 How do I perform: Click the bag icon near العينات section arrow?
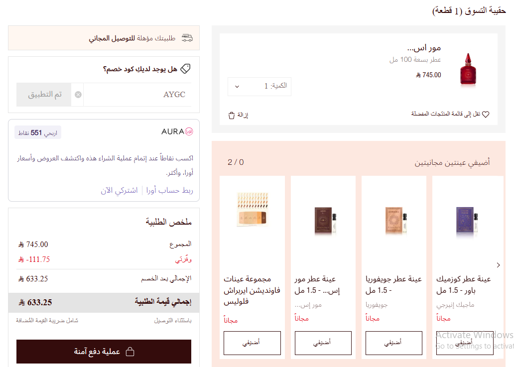coord(232,115)
